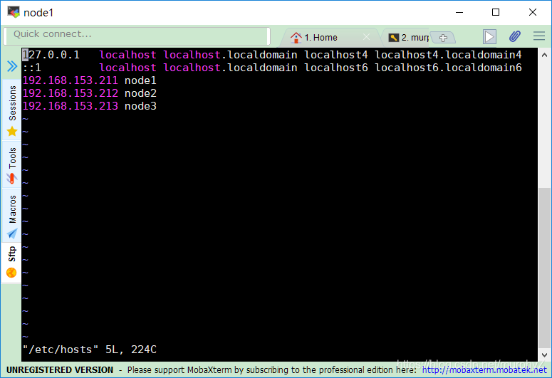Click the Home tab house icon
552x378 pixels.
296,37
